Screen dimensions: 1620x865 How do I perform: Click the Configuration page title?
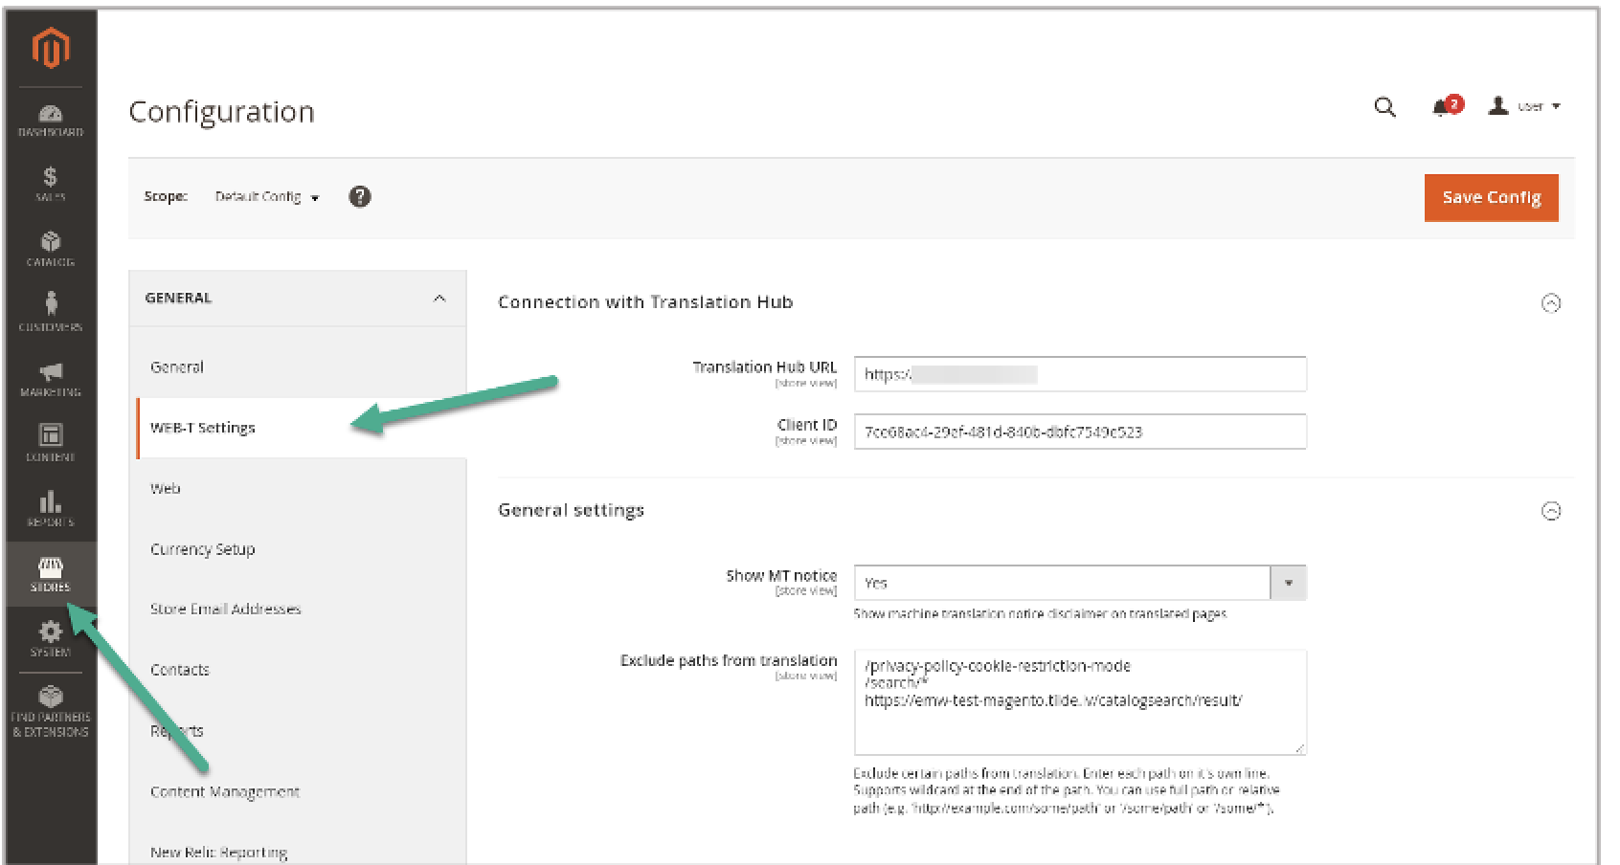point(221,112)
